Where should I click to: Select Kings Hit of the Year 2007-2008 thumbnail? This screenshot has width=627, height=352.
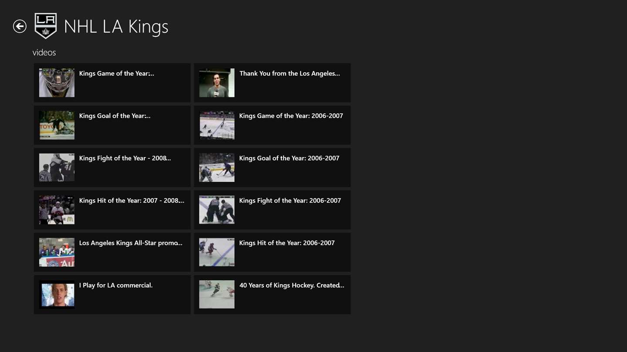(57, 210)
